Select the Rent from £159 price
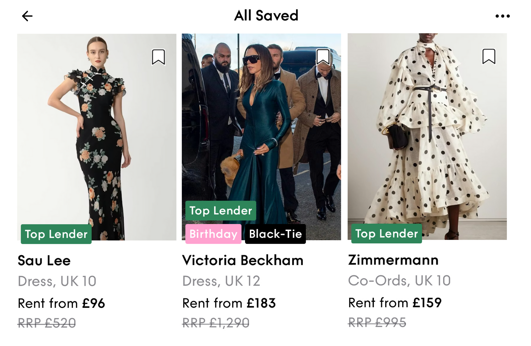 coord(395,303)
